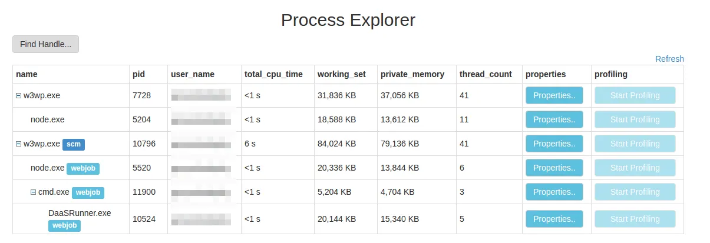
Task: Start Profiling for w3wp.exe pid 10796
Action: pyautogui.click(x=635, y=144)
